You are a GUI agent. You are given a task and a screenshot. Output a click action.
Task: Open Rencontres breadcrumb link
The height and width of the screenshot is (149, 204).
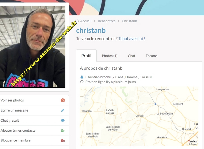coord(106,21)
